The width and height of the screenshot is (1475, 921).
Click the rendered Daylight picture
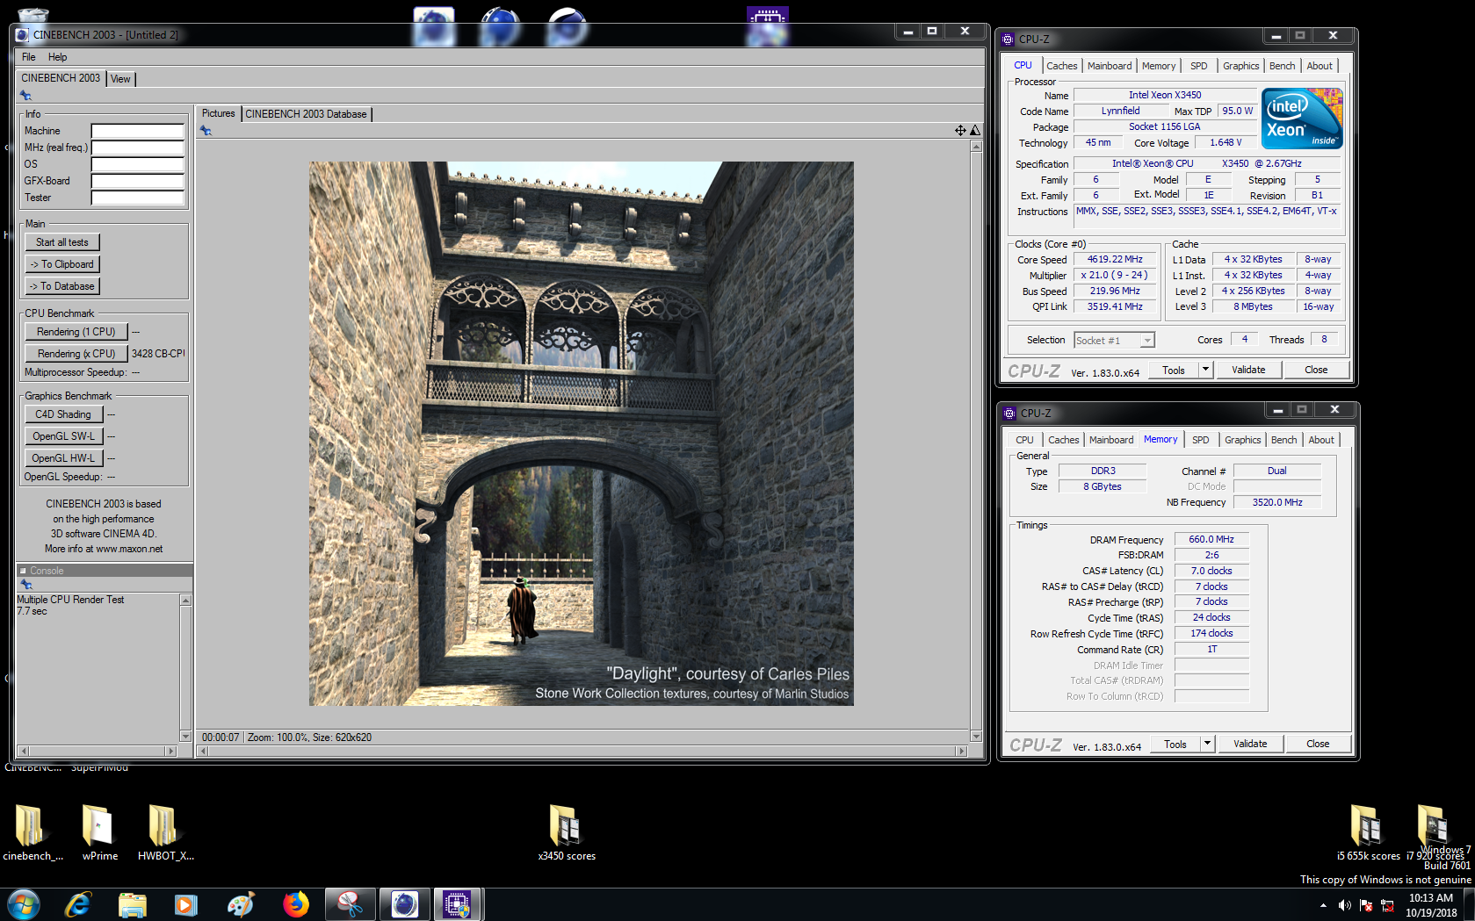tap(581, 434)
